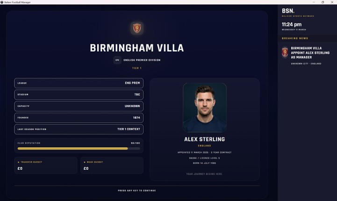Click the EPD league badge icon
The width and height of the screenshot is (337, 201).
[117, 60]
